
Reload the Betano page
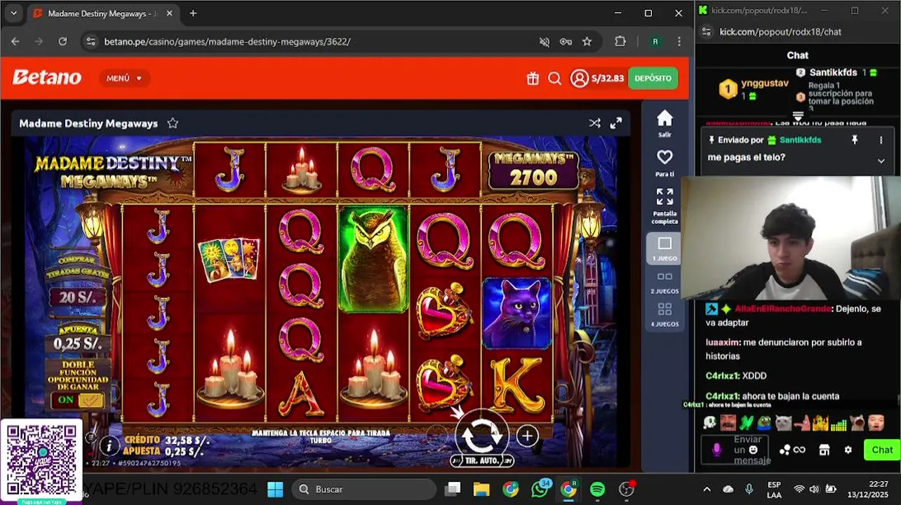[x=62, y=41]
